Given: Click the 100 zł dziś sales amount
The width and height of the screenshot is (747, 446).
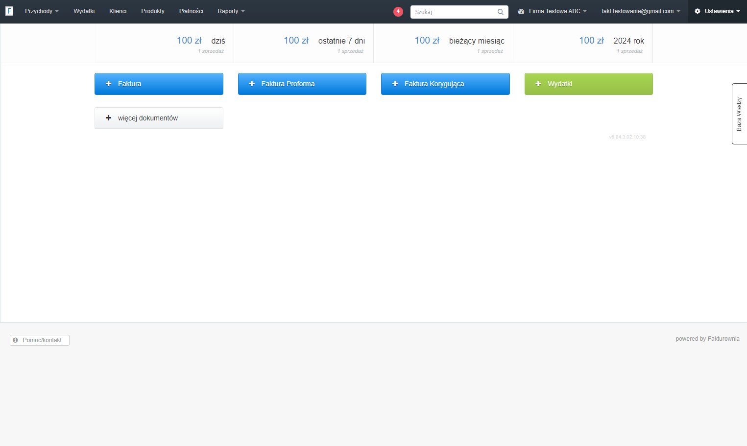Looking at the screenshot, I should (189, 41).
